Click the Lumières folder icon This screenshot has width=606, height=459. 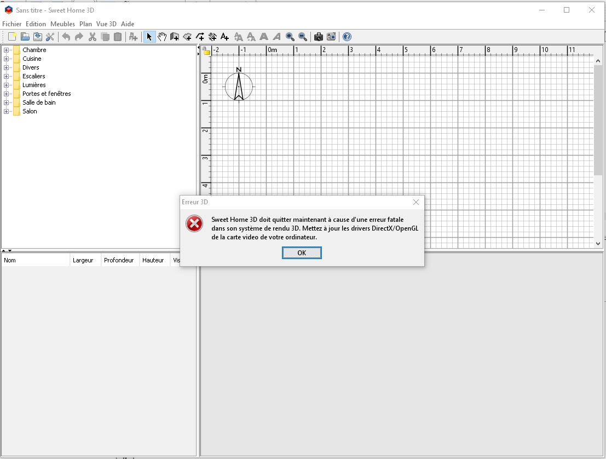[16, 85]
